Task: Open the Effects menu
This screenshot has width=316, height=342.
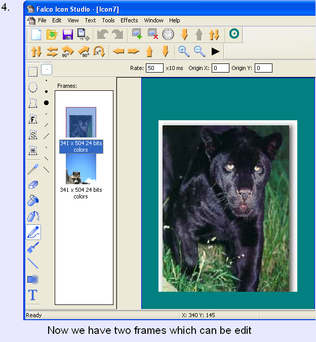Action: 129,20
